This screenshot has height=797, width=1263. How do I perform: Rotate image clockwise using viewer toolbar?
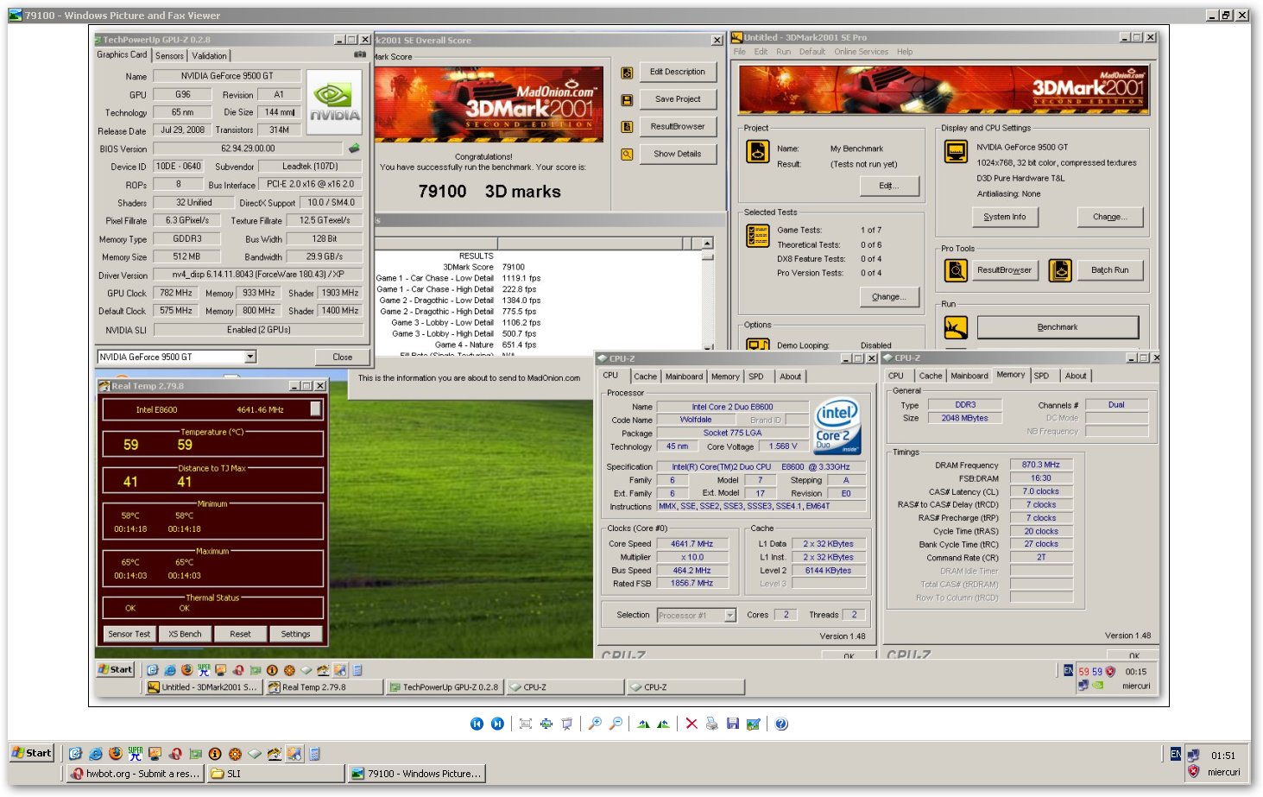(643, 724)
